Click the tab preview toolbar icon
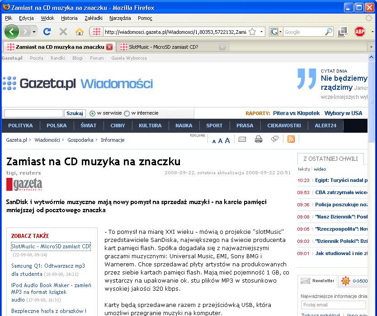This screenshot has width=377, height=316. [342, 32]
